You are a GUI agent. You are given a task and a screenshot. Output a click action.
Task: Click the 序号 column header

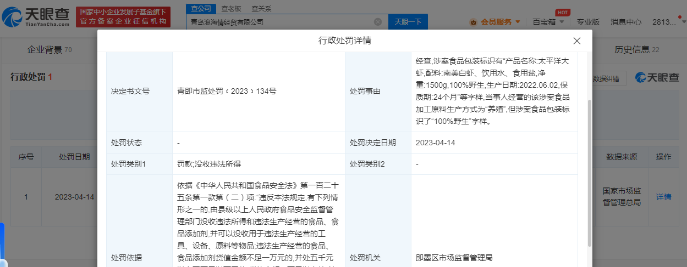(26, 157)
